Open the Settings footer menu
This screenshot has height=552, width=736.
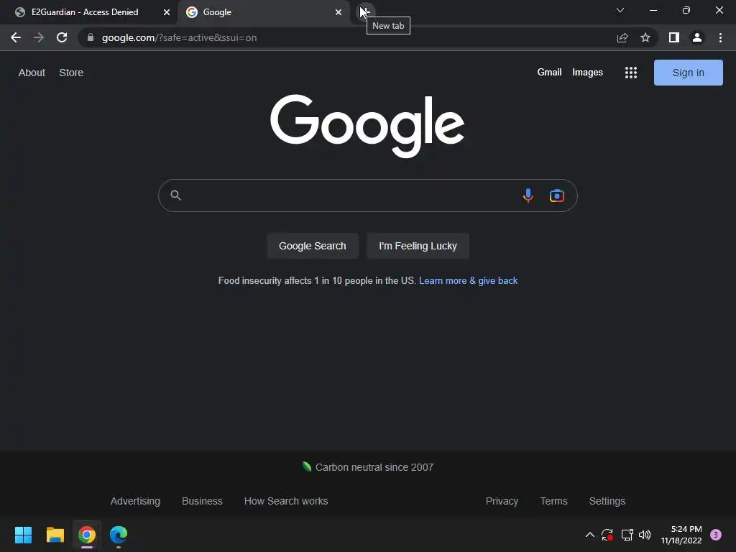tap(607, 501)
